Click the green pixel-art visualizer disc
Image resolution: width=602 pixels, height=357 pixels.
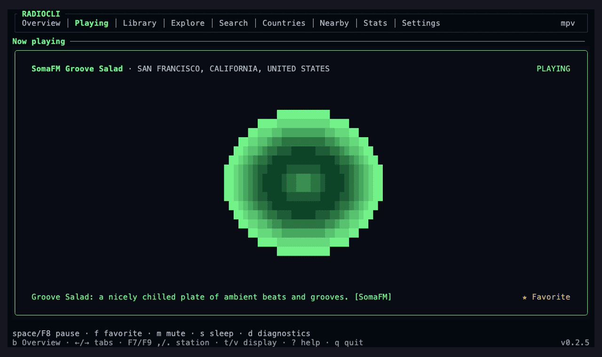point(303,183)
